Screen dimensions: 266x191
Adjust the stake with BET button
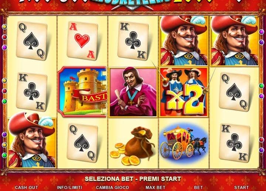click(198, 187)
